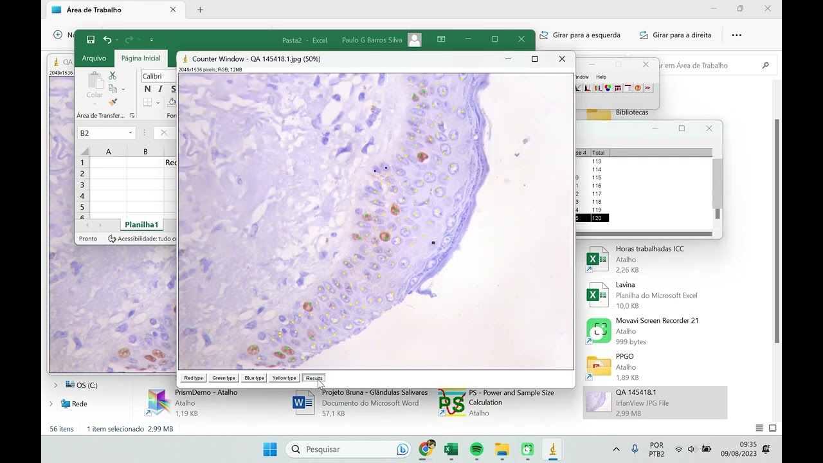
Task: Open a new File Explorer tab
Action: (x=200, y=10)
